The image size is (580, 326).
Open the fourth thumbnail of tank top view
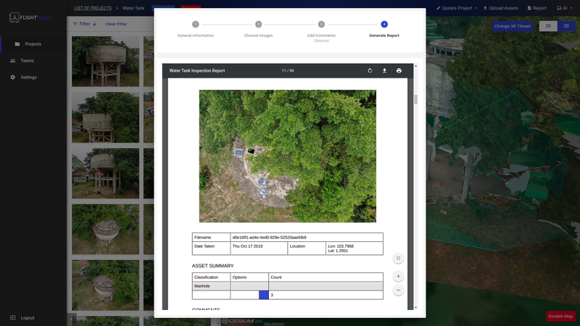click(x=105, y=230)
